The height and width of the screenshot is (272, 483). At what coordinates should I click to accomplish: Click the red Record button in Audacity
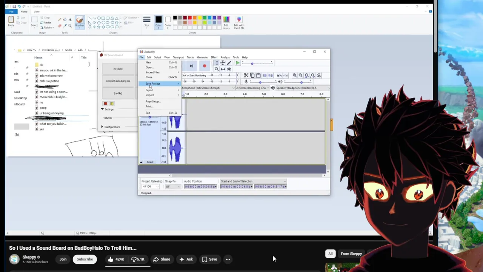204,66
